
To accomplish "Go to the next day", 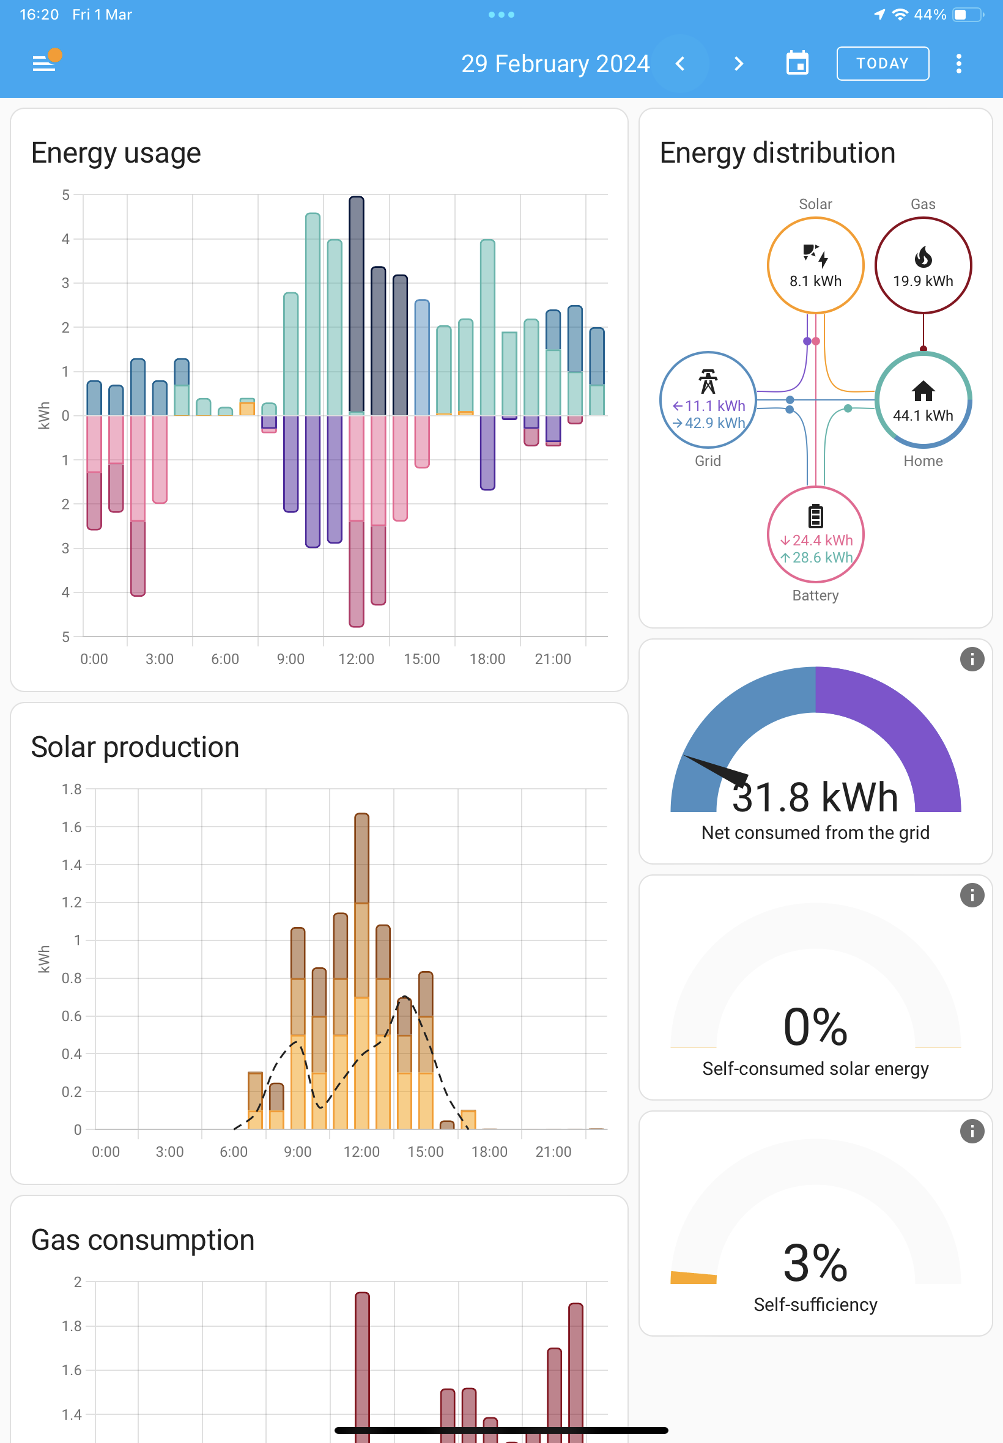I will 738,64.
